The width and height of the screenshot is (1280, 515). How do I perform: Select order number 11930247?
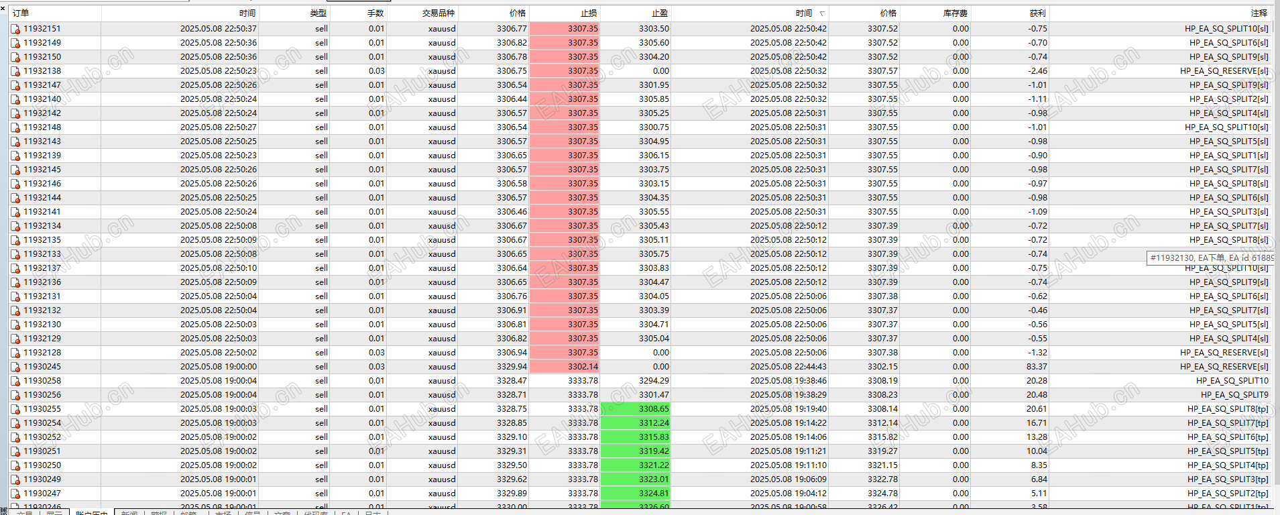click(x=42, y=494)
